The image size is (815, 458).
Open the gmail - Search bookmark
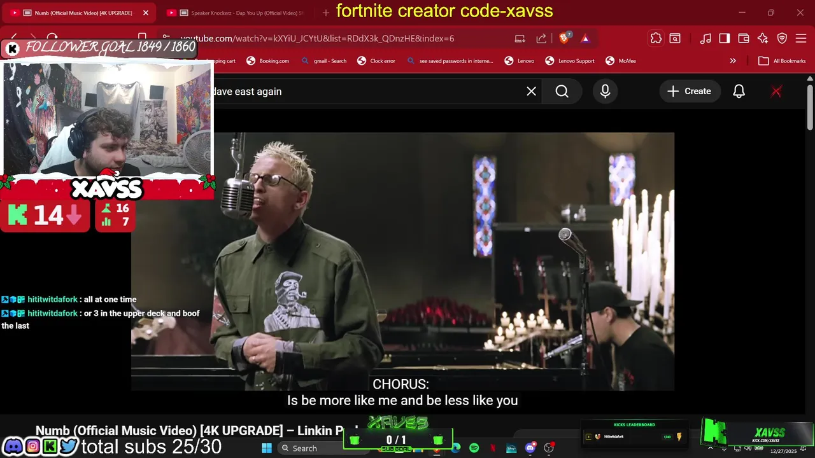click(x=323, y=61)
